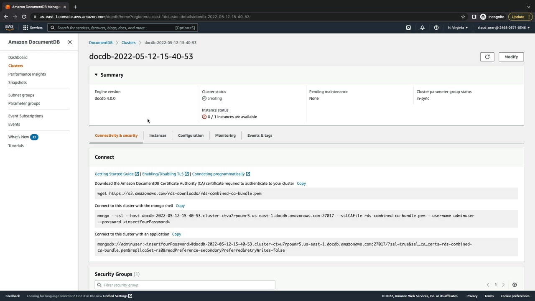Reload the browser page
Image resolution: width=535 pixels, height=301 pixels.
[24, 17]
